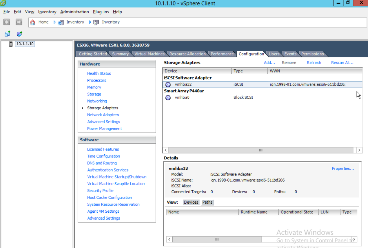Click the Home icon in the navigation bar
Image resolution: width=368 pixels, height=248 pixels.
click(33, 22)
